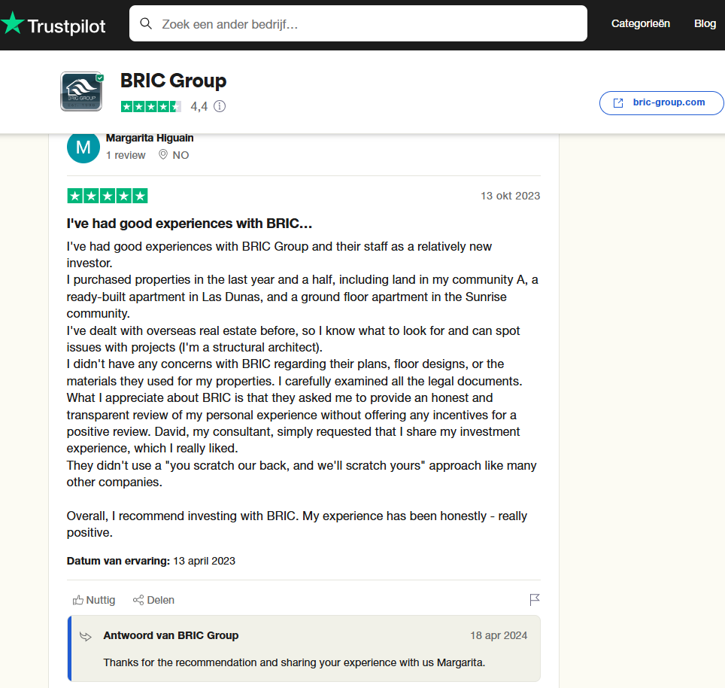Open the Blog menu item
The image size is (725, 688).
705,23
